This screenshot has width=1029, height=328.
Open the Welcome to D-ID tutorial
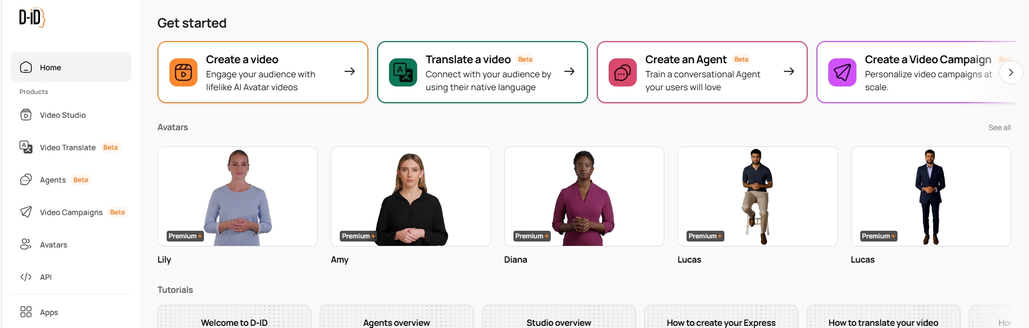[x=234, y=317]
